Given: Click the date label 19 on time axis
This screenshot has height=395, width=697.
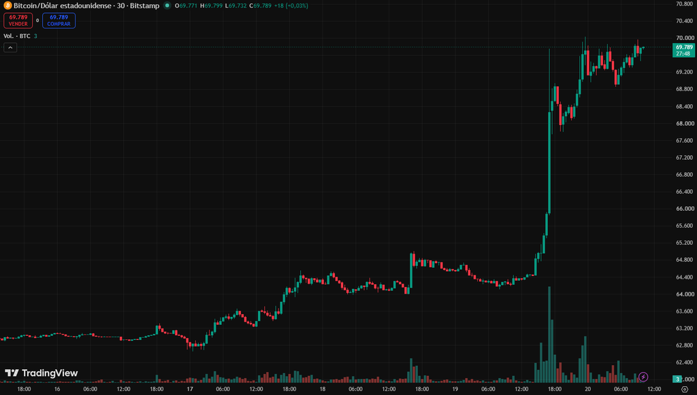Looking at the screenshot, I should pyautogui.click(x=455, y=390).
